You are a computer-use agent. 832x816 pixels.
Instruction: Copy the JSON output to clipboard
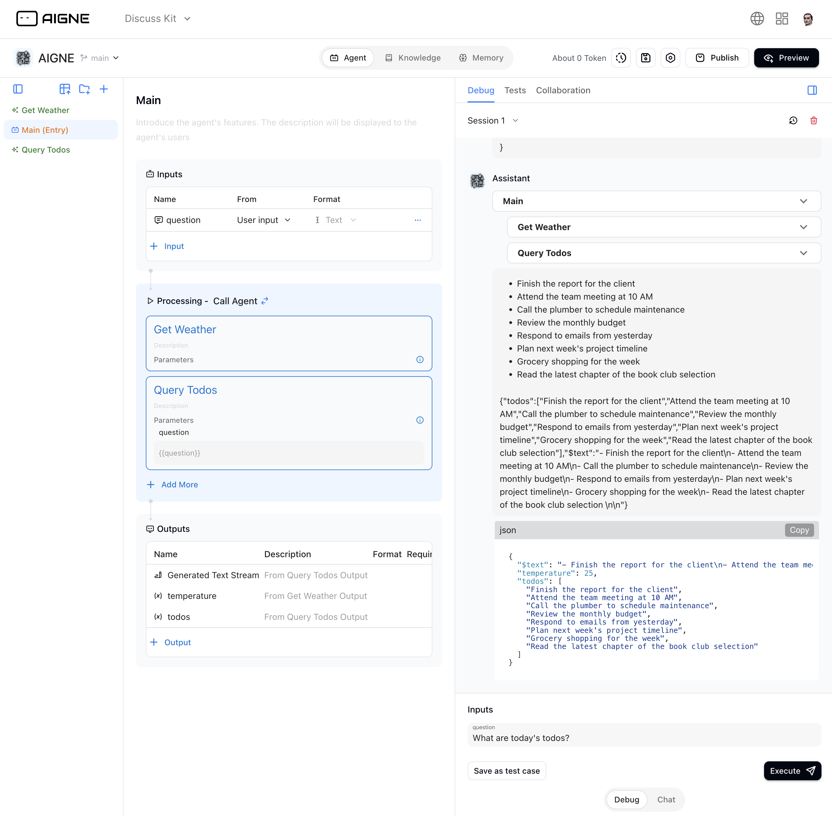coord(798,530)
